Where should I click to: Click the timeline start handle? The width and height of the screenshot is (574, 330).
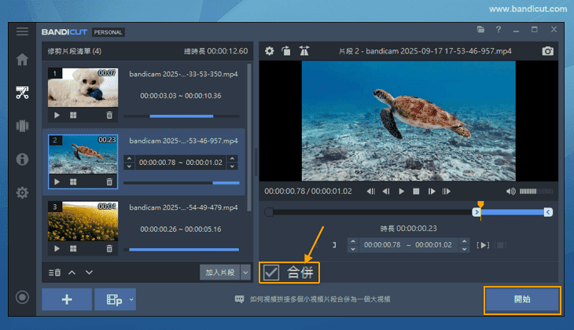pyautogui.click(x=476, y=212)
